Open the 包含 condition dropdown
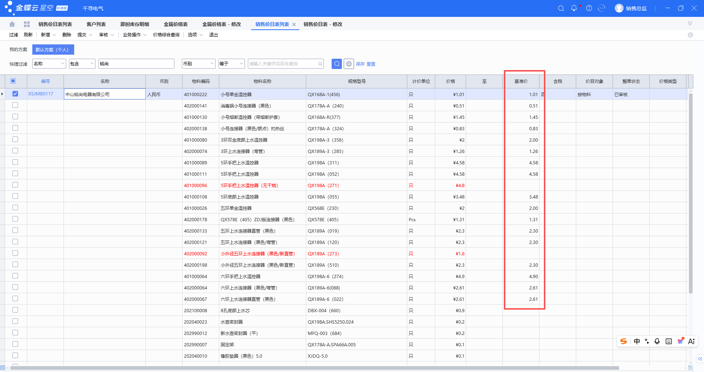704x372 pixels. coord(82,63)
